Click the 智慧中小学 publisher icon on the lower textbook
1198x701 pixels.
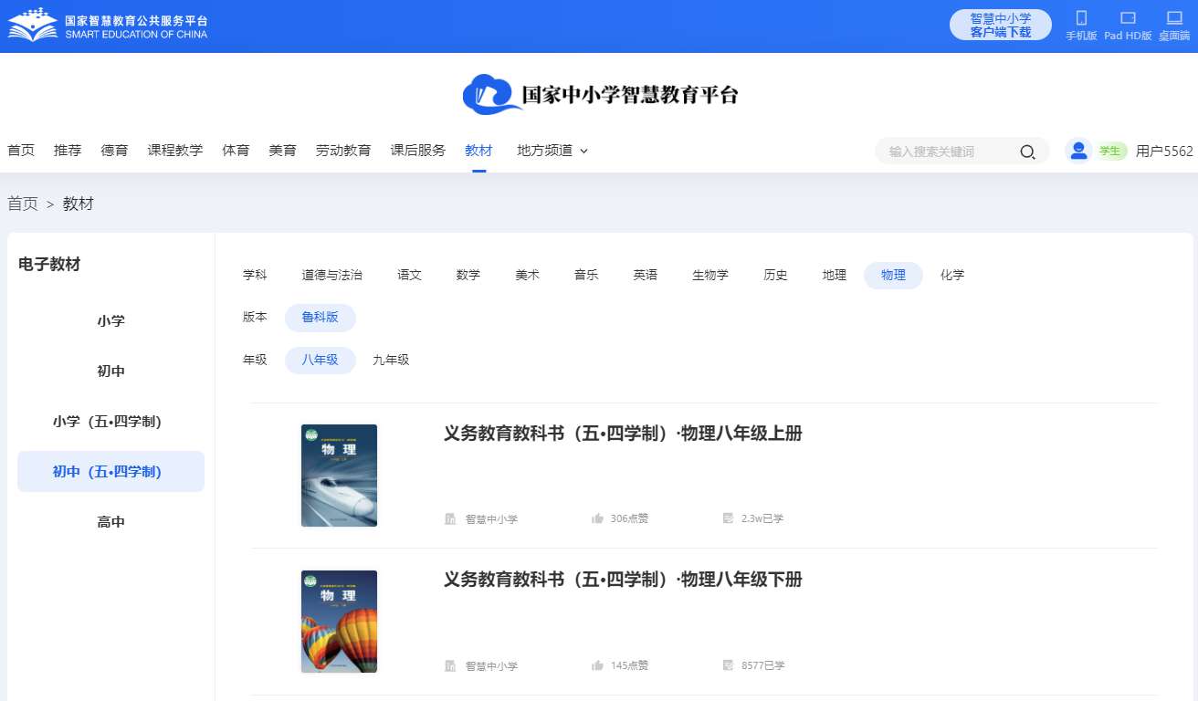pos(450,665)
